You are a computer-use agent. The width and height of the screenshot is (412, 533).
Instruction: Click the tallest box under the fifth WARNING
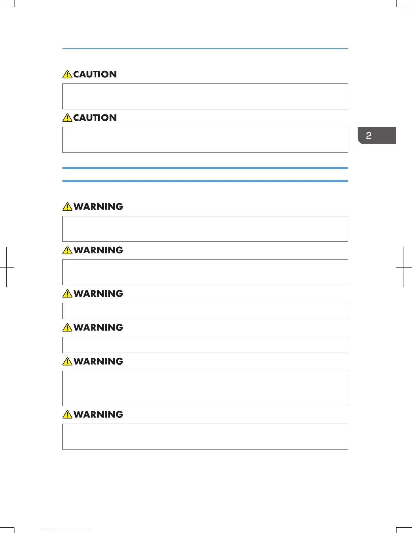[x=205, y=388]
